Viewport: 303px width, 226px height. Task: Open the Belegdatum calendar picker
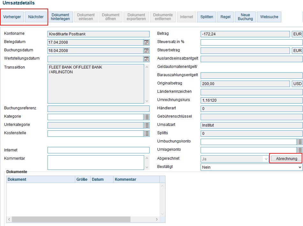point(146,42)
